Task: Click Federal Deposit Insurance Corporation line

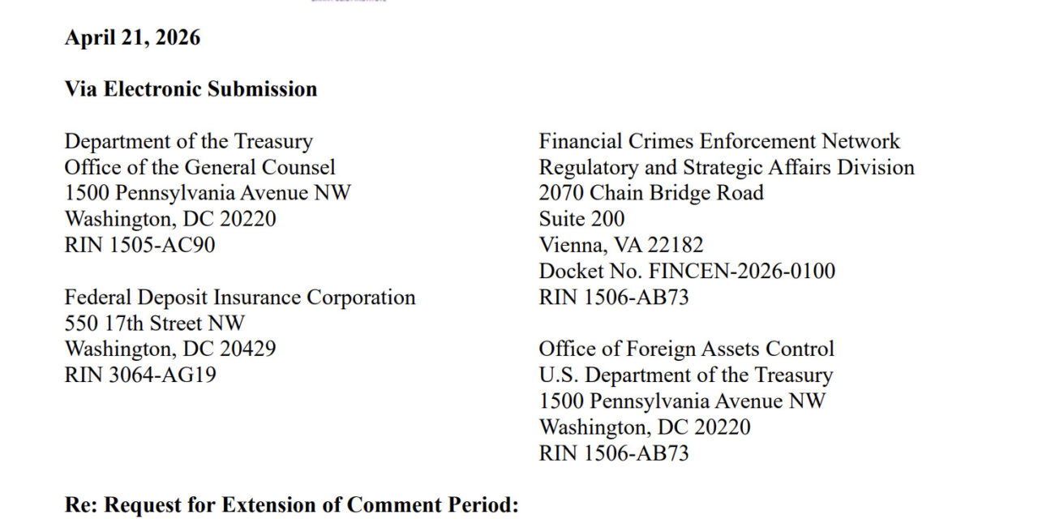Action: point(240,298)
